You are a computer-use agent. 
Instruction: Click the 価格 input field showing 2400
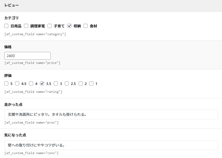click(27, 56)
